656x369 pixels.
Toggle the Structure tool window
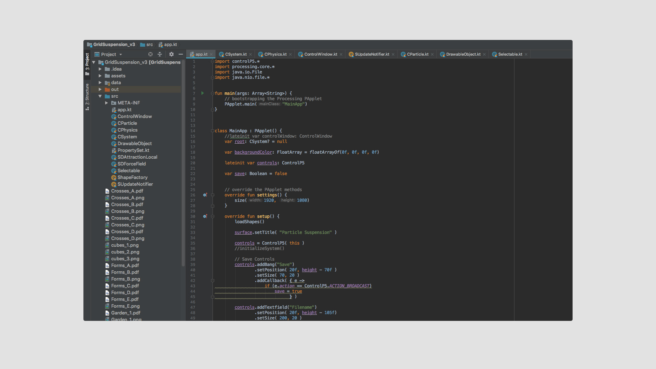pos(87,96)
